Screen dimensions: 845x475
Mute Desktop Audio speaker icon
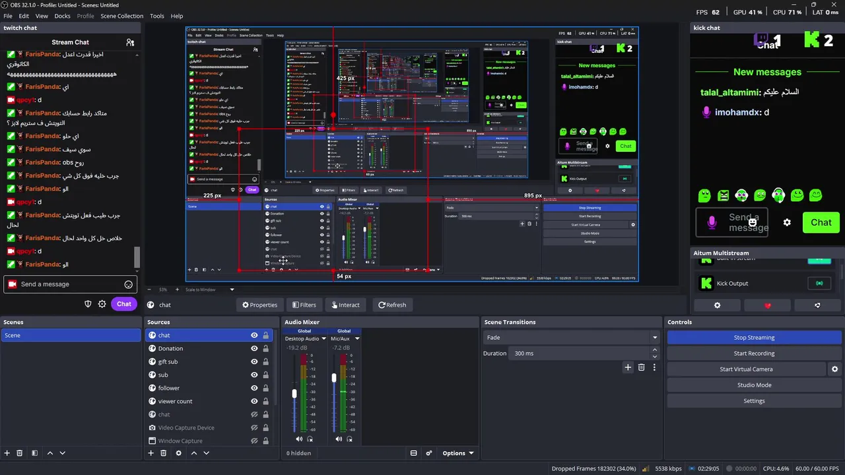pyautogui.click(x=299, y=439)
